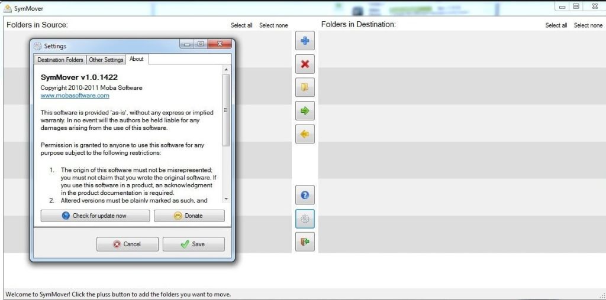Click the gear icon in Settings title bar

pos(37,46)
